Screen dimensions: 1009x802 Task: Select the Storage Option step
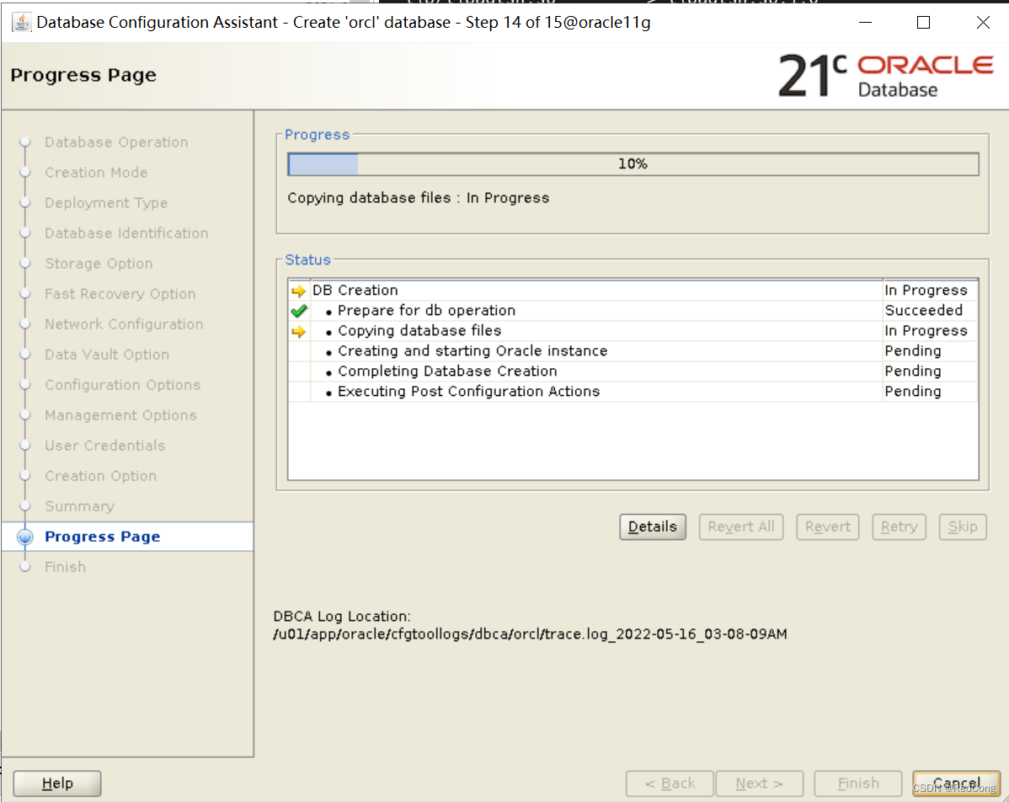tap(99, 263)
